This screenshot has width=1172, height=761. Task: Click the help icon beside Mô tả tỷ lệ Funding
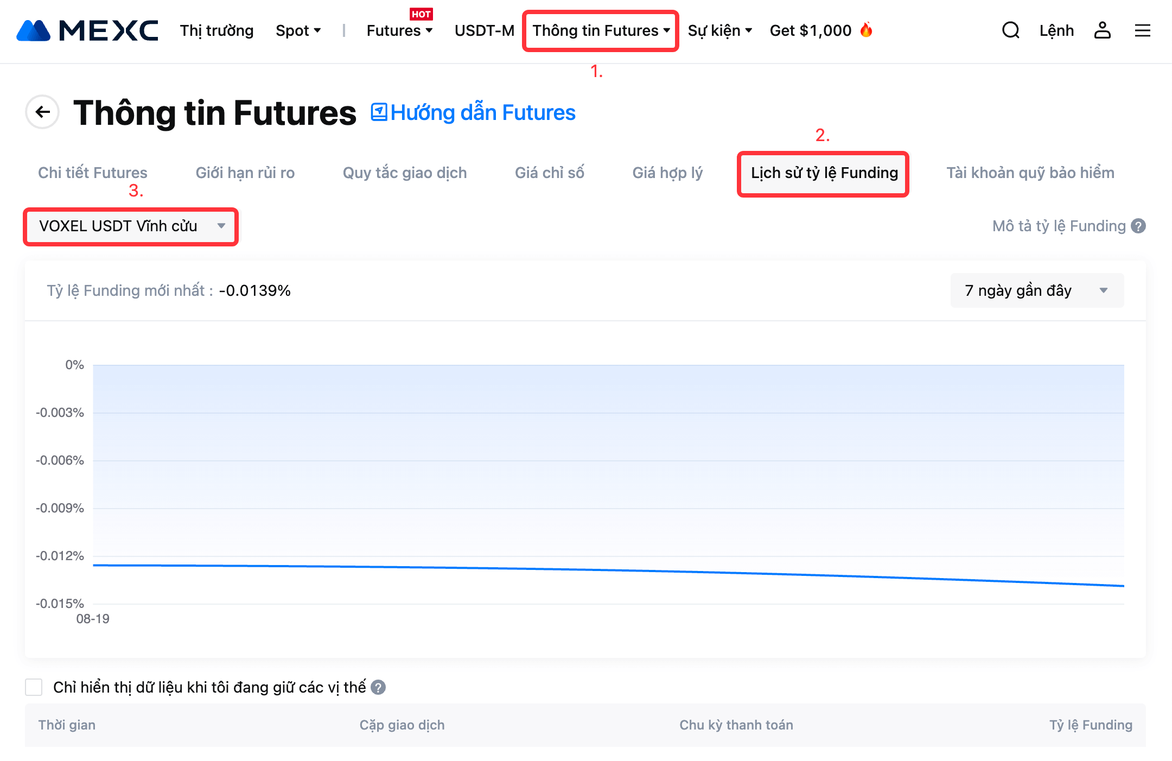click(1138, 226)
